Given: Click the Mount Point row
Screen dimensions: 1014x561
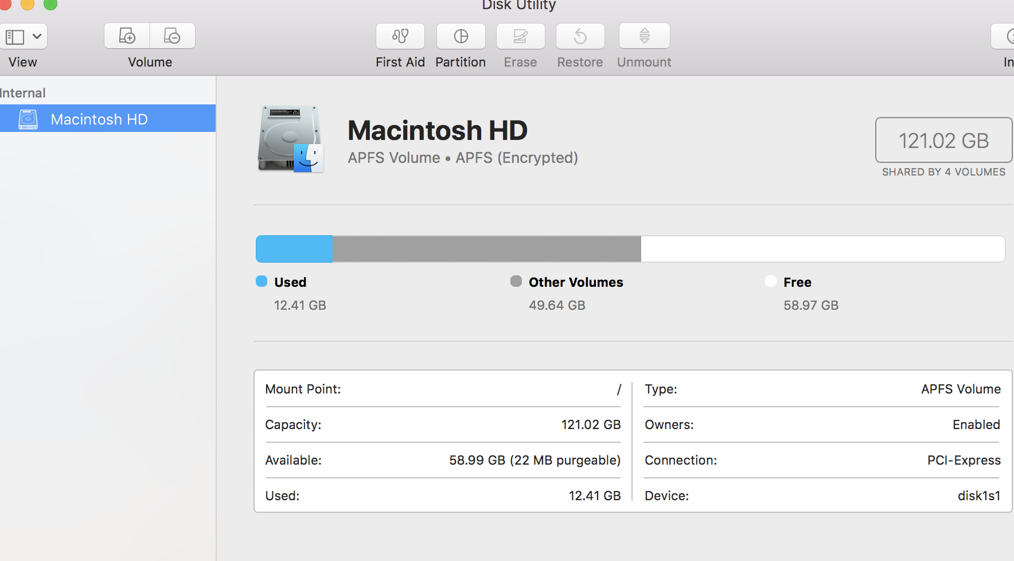Looking at the screenshot, I should [x=443, y=389].
